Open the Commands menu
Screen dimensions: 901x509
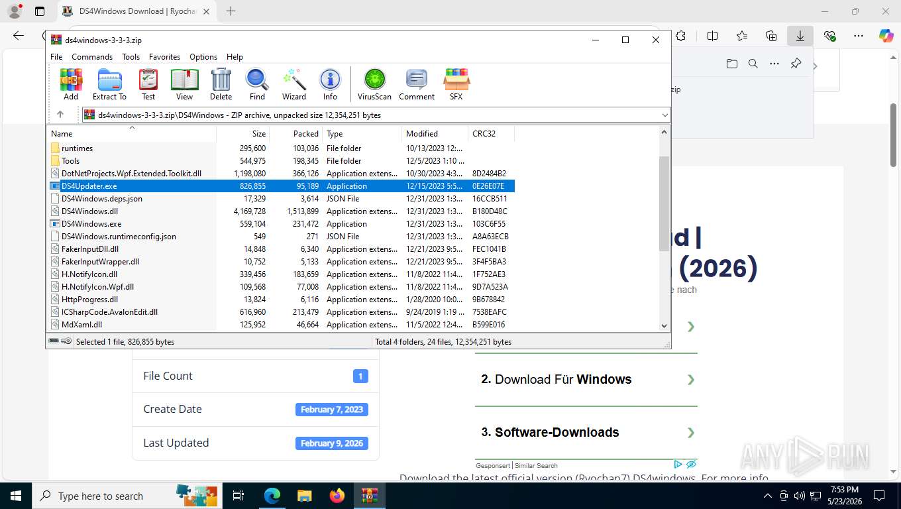tap(92, 57)
